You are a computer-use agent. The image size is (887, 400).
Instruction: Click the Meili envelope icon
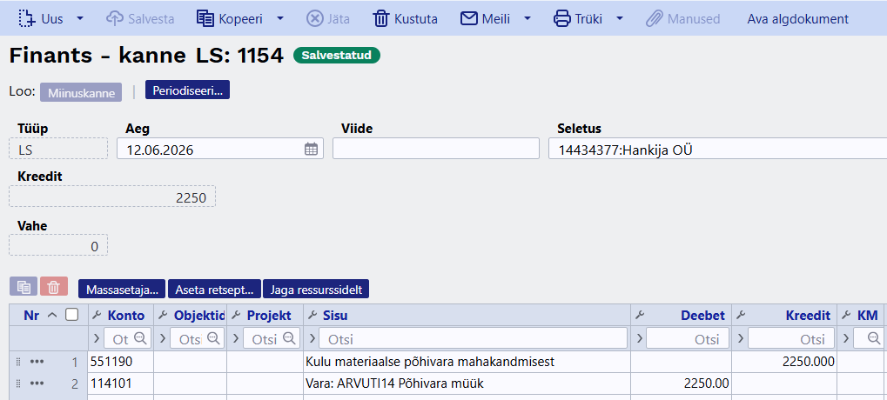click(x=468, y=18)
